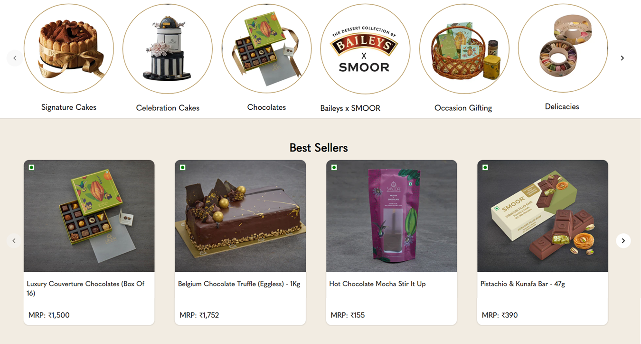This screenshot has height=344, width=641.
Task: Click the category carousel previous arrow
Action: [15, 58]
